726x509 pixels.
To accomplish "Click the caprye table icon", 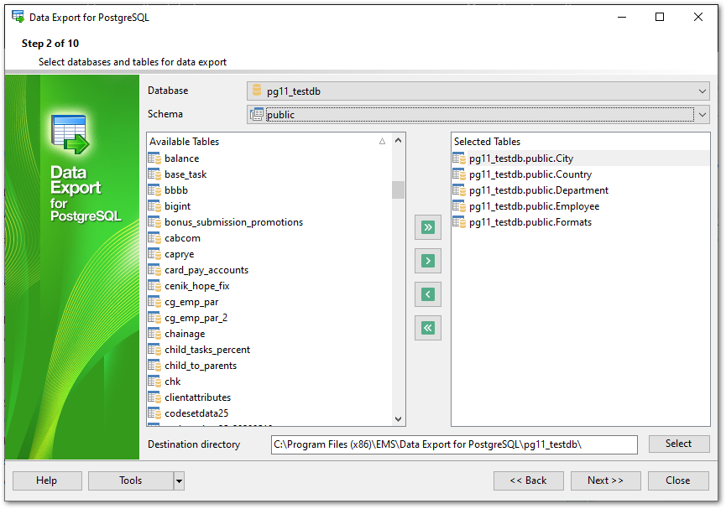I will [x=154, y=254].
